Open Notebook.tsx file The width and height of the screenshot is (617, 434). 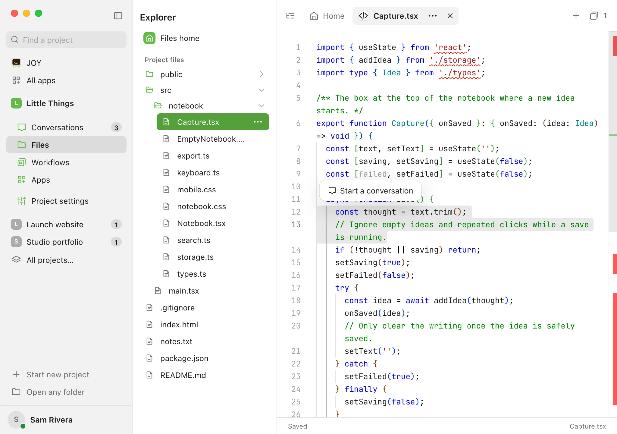[x=213, y=223]
